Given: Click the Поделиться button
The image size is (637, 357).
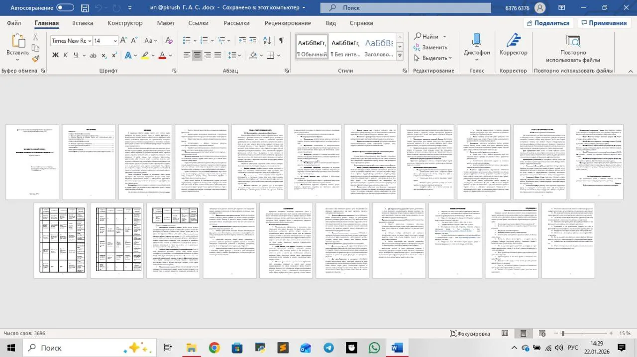Looking at the screenshot, I should [548, 23].
